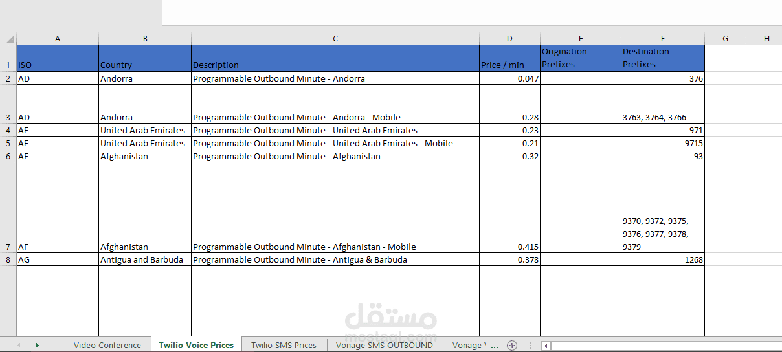This screenshot has height=352, width=782.
Task: Select cell with price 0.28
Action: pyautogui.click(x=509, y=104)
